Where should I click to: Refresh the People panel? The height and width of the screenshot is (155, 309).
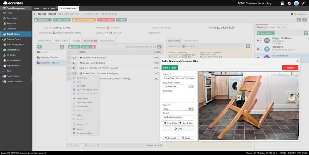click(306, 33)
